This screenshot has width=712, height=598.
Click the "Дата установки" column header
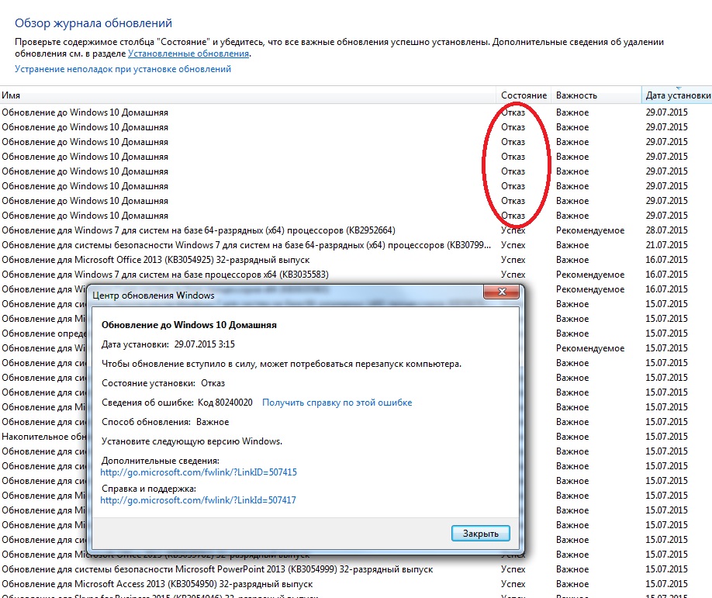pyautogui.click(x=677, y=95)
